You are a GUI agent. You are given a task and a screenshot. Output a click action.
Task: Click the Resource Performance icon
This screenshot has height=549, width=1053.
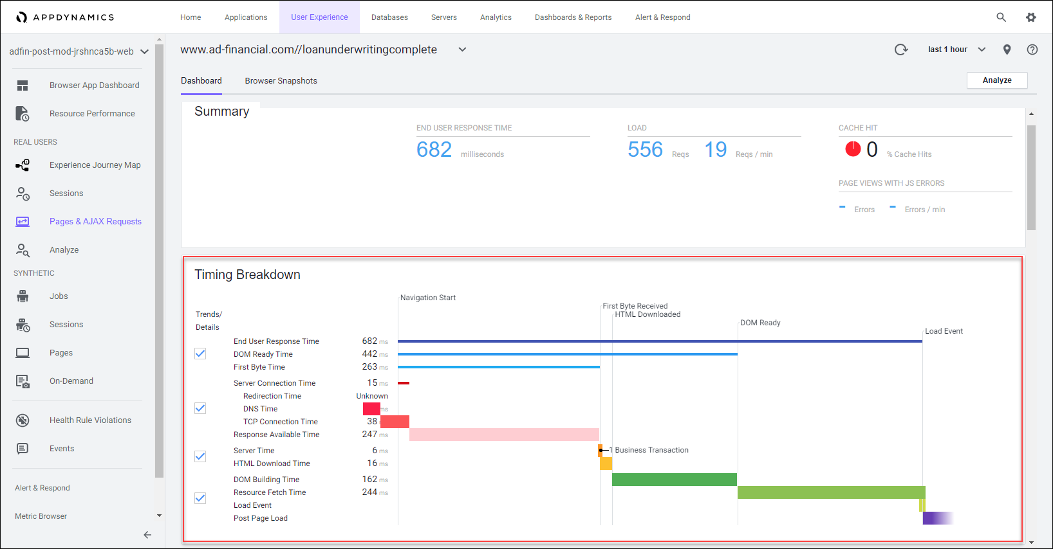pyautogui.click(x=23, y=114)
